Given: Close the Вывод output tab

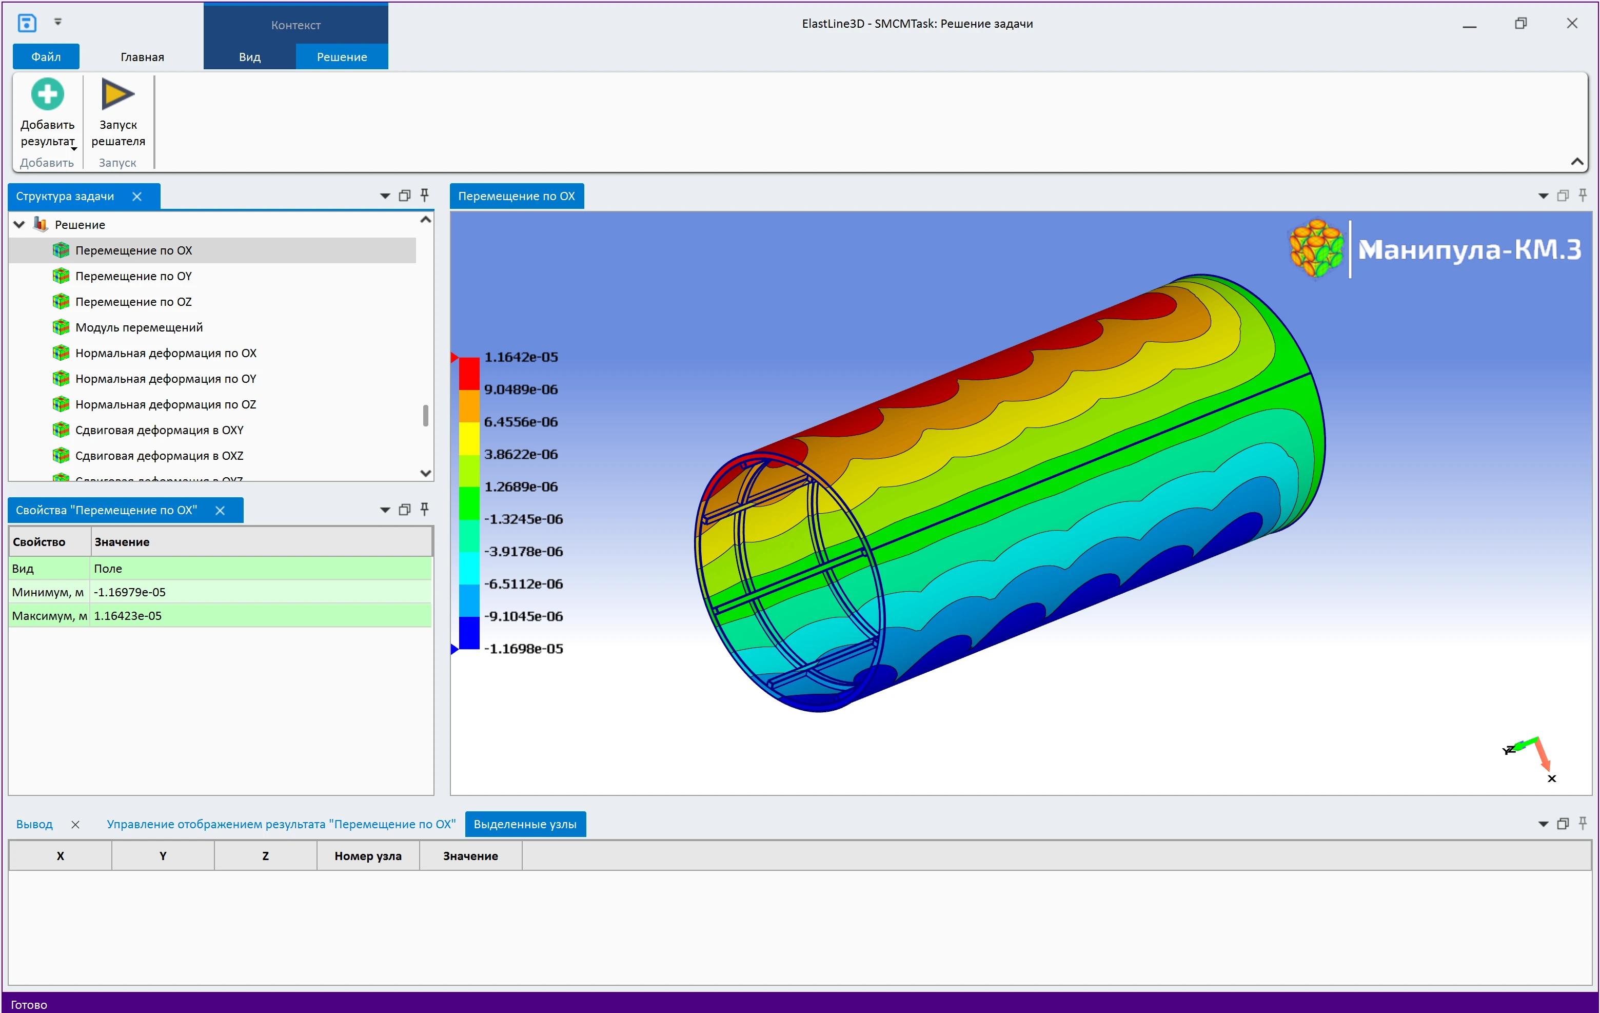Looking at the screenshot, I should [75, 824].
